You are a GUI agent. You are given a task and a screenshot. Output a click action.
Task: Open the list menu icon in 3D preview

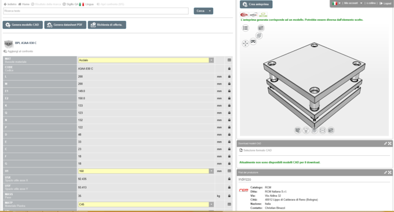(x=246, y=28)
